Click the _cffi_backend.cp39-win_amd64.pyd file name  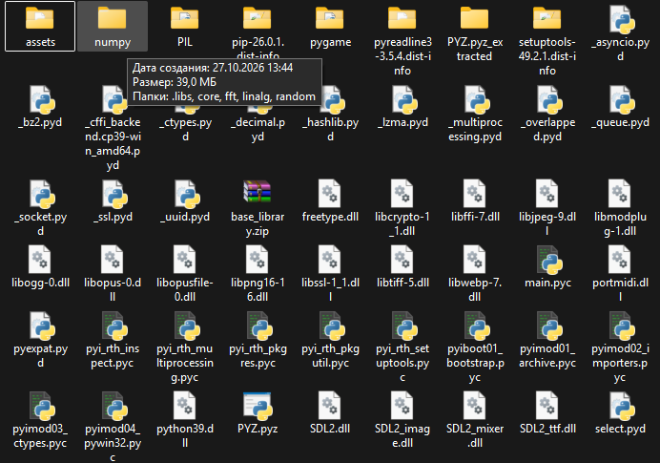pyautogui.click(x=113, y=143)
